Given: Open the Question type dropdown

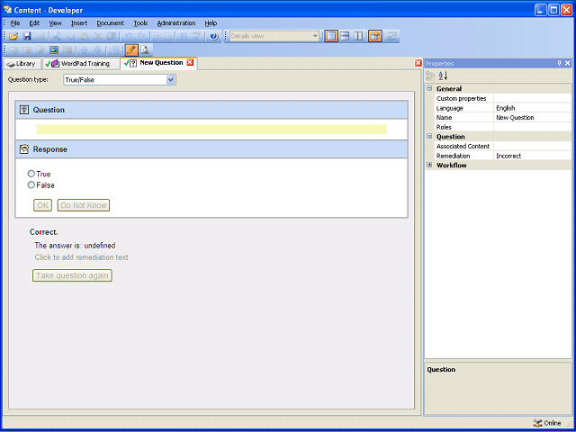Looking at the screenshot, I should point(170,80).
